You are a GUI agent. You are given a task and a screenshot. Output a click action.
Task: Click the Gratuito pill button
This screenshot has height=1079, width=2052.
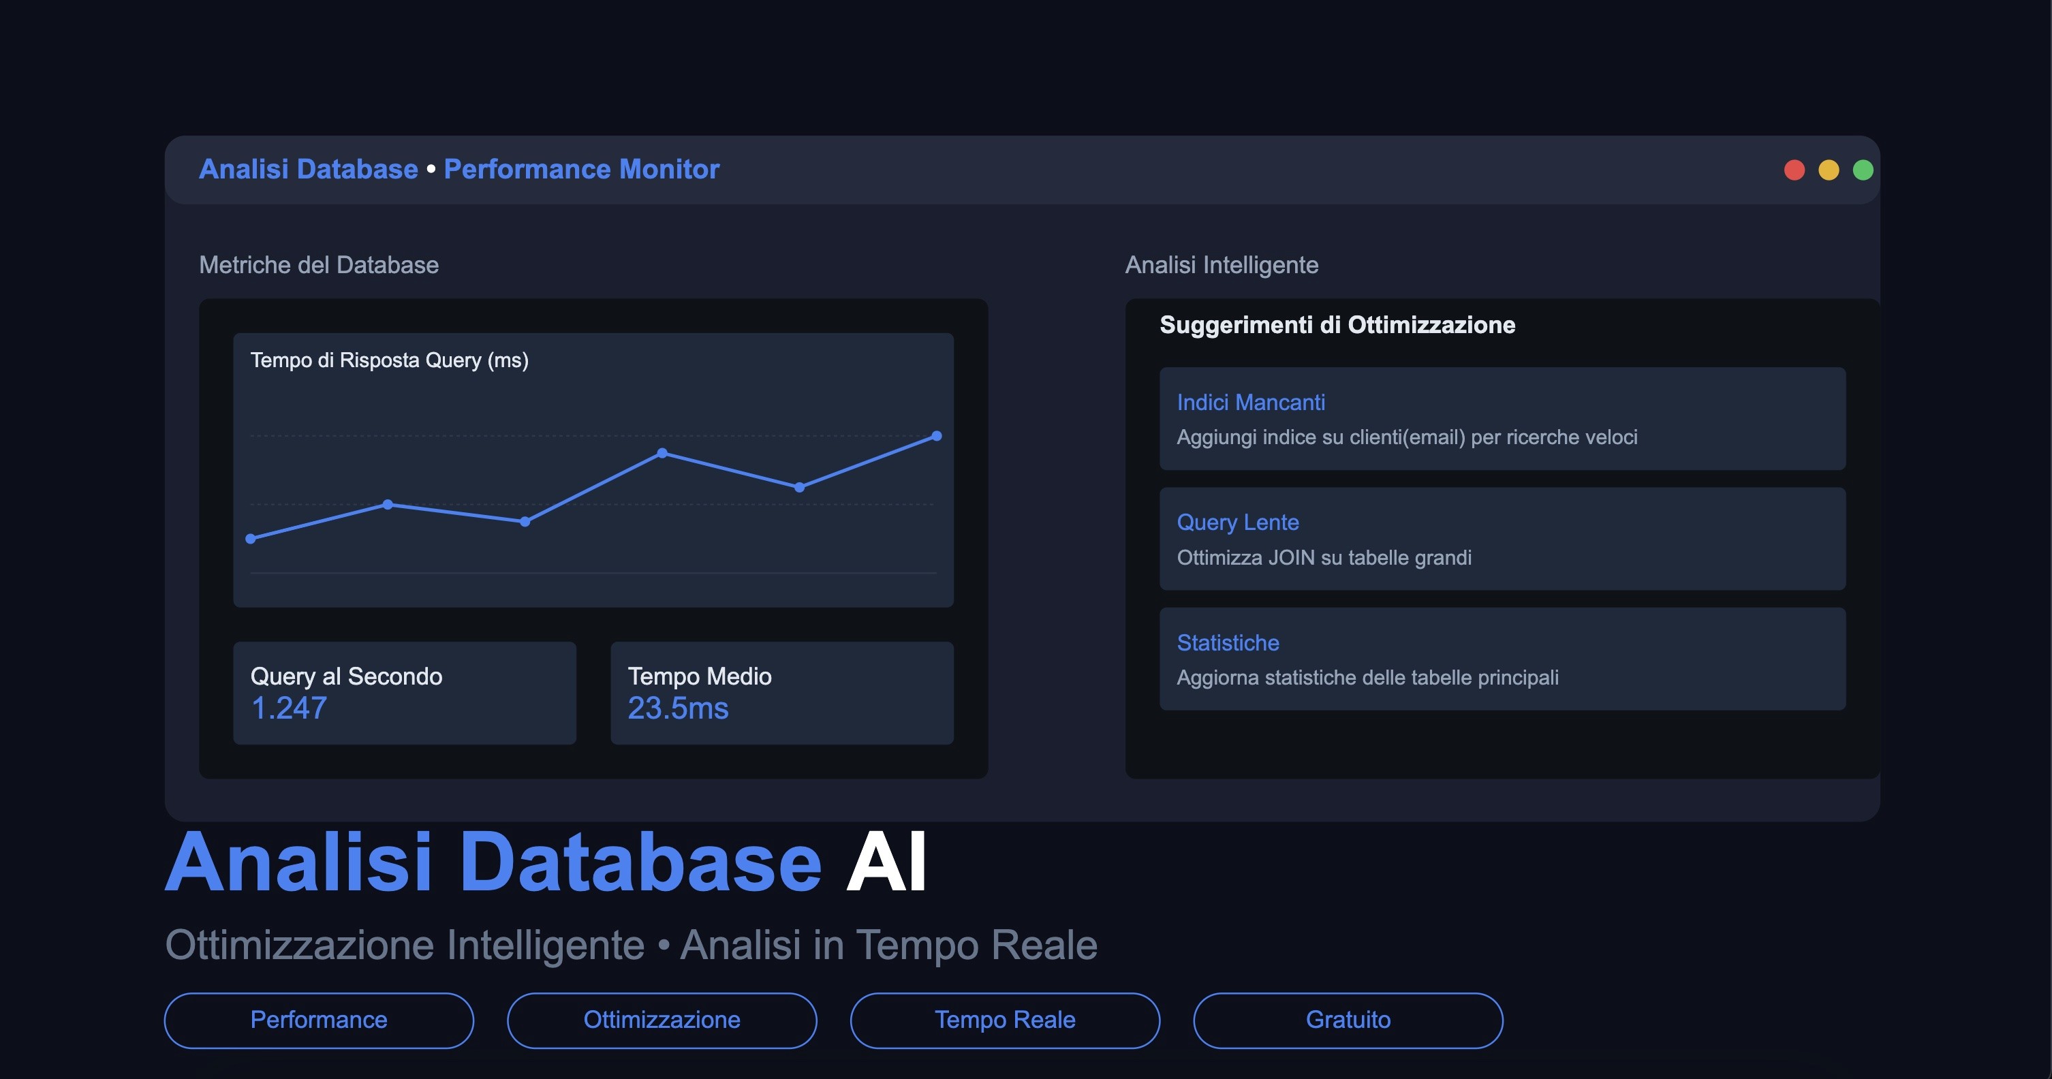pos(1348,1020)
